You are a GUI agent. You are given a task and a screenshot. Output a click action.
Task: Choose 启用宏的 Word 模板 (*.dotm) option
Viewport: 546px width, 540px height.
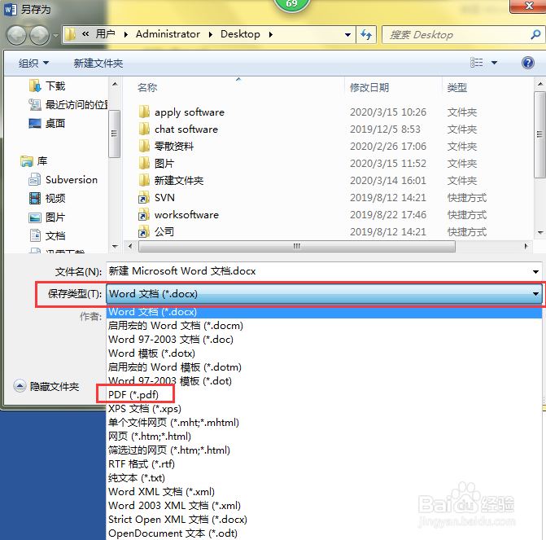coord(324,367)
